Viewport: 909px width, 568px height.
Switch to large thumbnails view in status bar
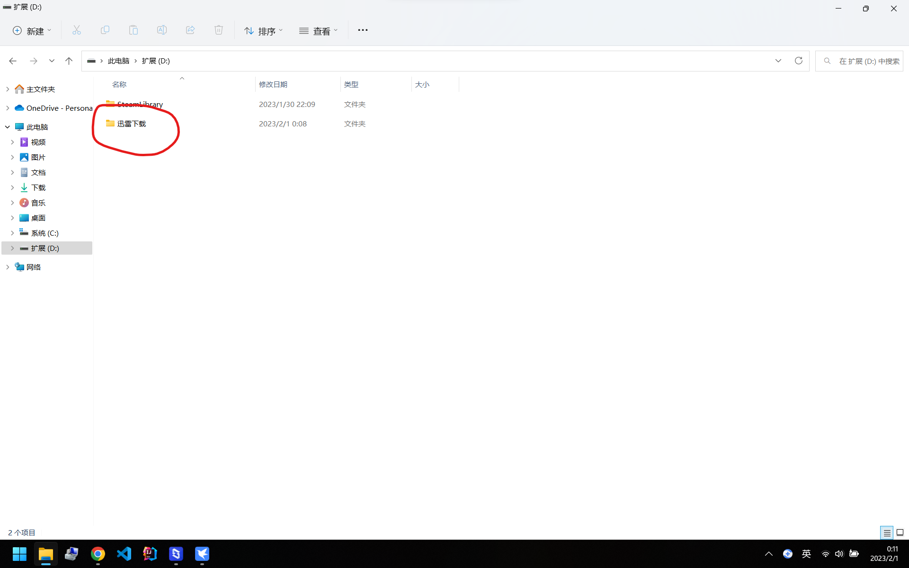coord(900,532)
